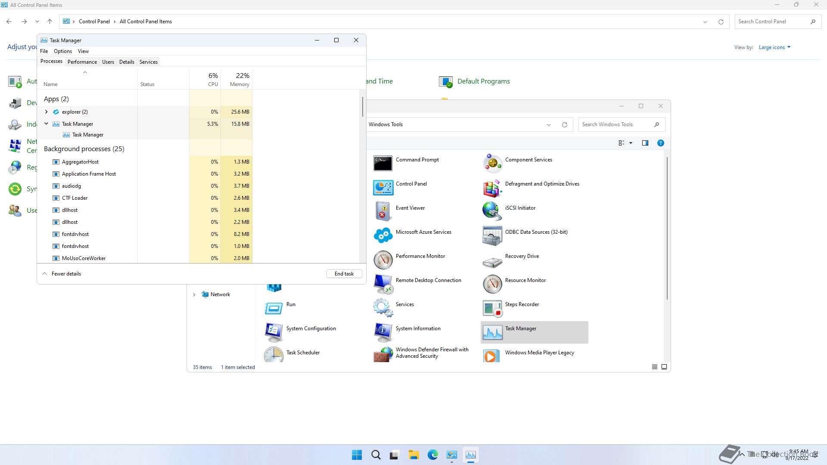
Task: Expand the explorer (2) process group
Action: (x=46, y=112)
